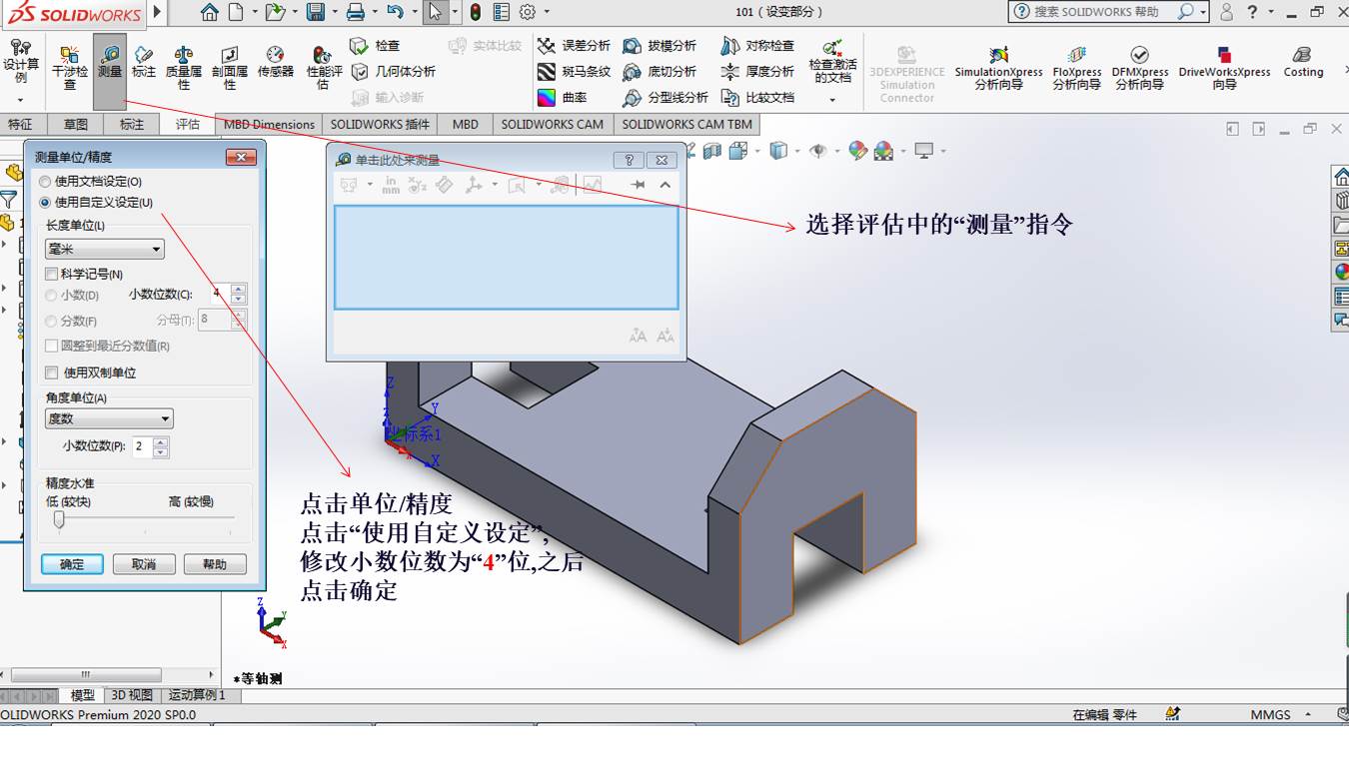Open dropdown arrow next to Options gear
Image resolution: width=1349 pixels, height=758 pixels.
(x=546, y=12)
